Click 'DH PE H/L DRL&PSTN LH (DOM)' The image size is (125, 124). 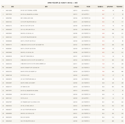pos(29,14)
